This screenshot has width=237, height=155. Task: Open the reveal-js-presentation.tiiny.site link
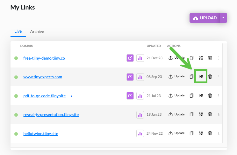tap(51, 115)
